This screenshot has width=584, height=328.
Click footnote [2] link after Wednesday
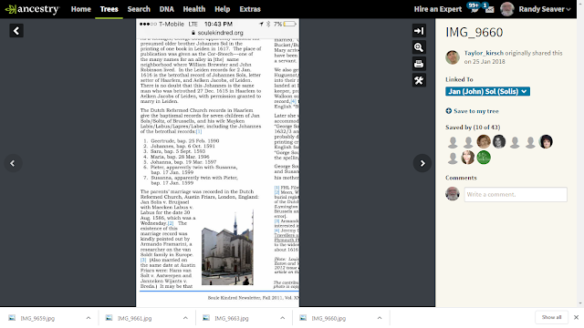[171, 223]
